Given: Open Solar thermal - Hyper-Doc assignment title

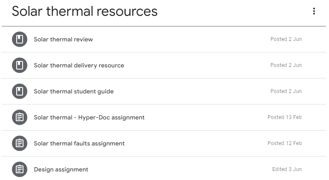Looking at the screenshot, I should click(89, 117).
